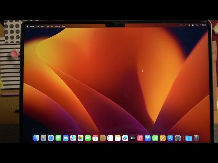Screen dimensions: 218x163
Task: Open the Help menu
Action: 64,26
